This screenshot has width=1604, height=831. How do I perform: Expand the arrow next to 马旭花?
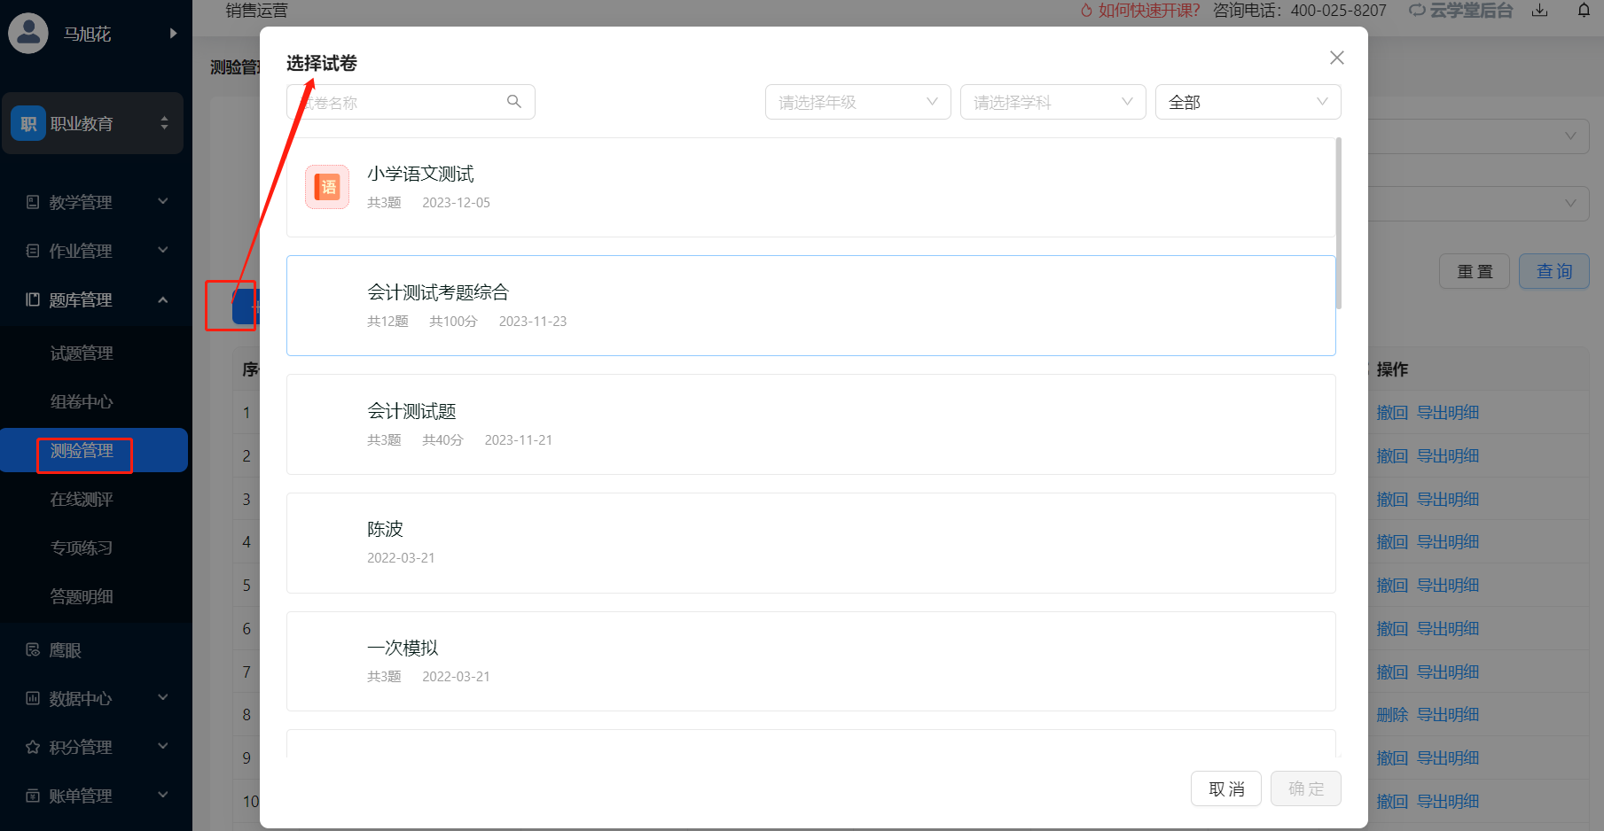[173, 33]
